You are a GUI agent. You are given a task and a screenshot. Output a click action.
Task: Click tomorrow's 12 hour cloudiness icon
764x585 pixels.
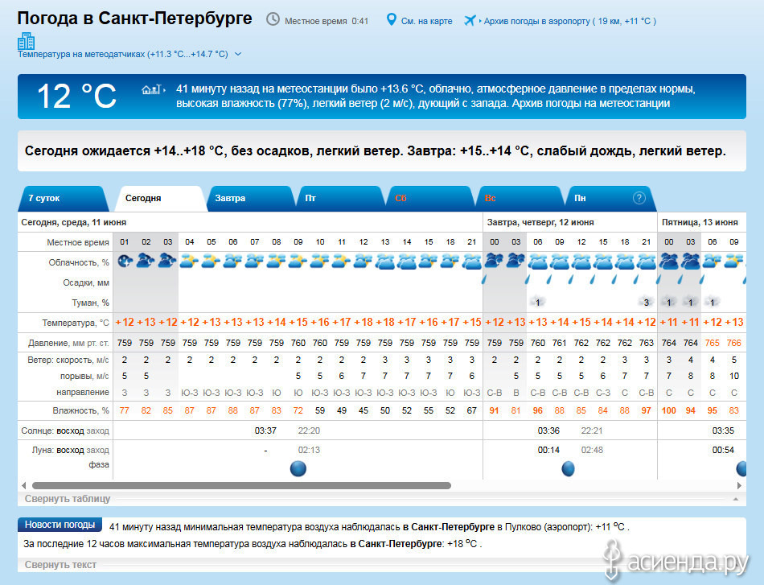[x=581, y=262]
